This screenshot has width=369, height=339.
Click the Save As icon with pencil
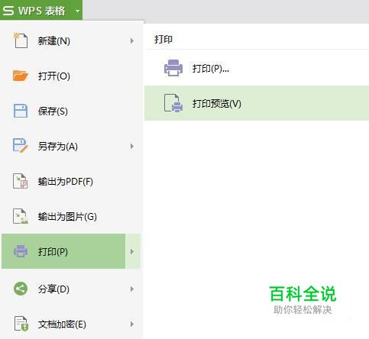pos(21,146)
